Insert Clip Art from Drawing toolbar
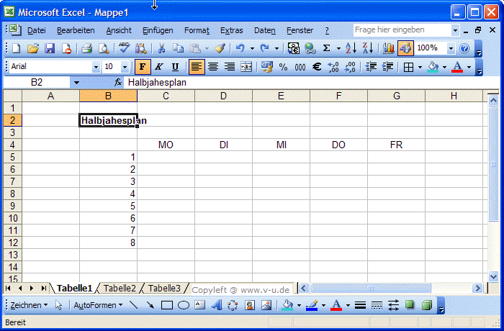 [x=250, y=305]
